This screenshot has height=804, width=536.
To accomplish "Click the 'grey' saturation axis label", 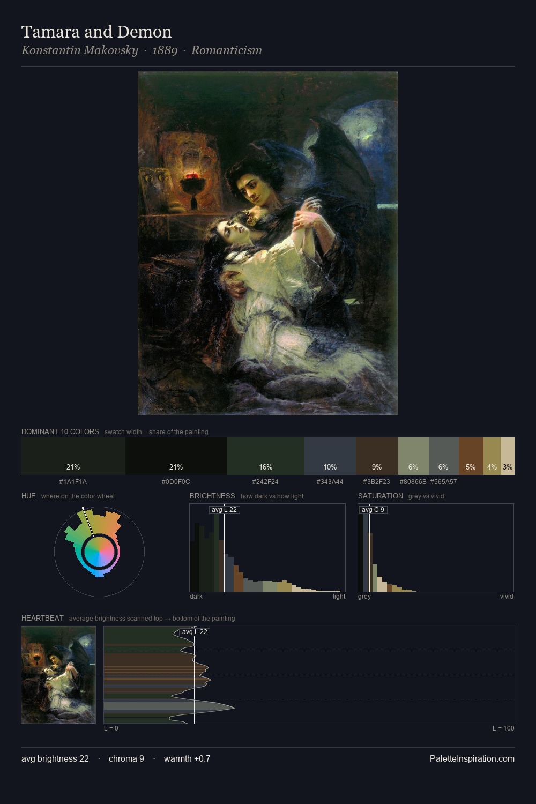I will (x=364, y=597).
